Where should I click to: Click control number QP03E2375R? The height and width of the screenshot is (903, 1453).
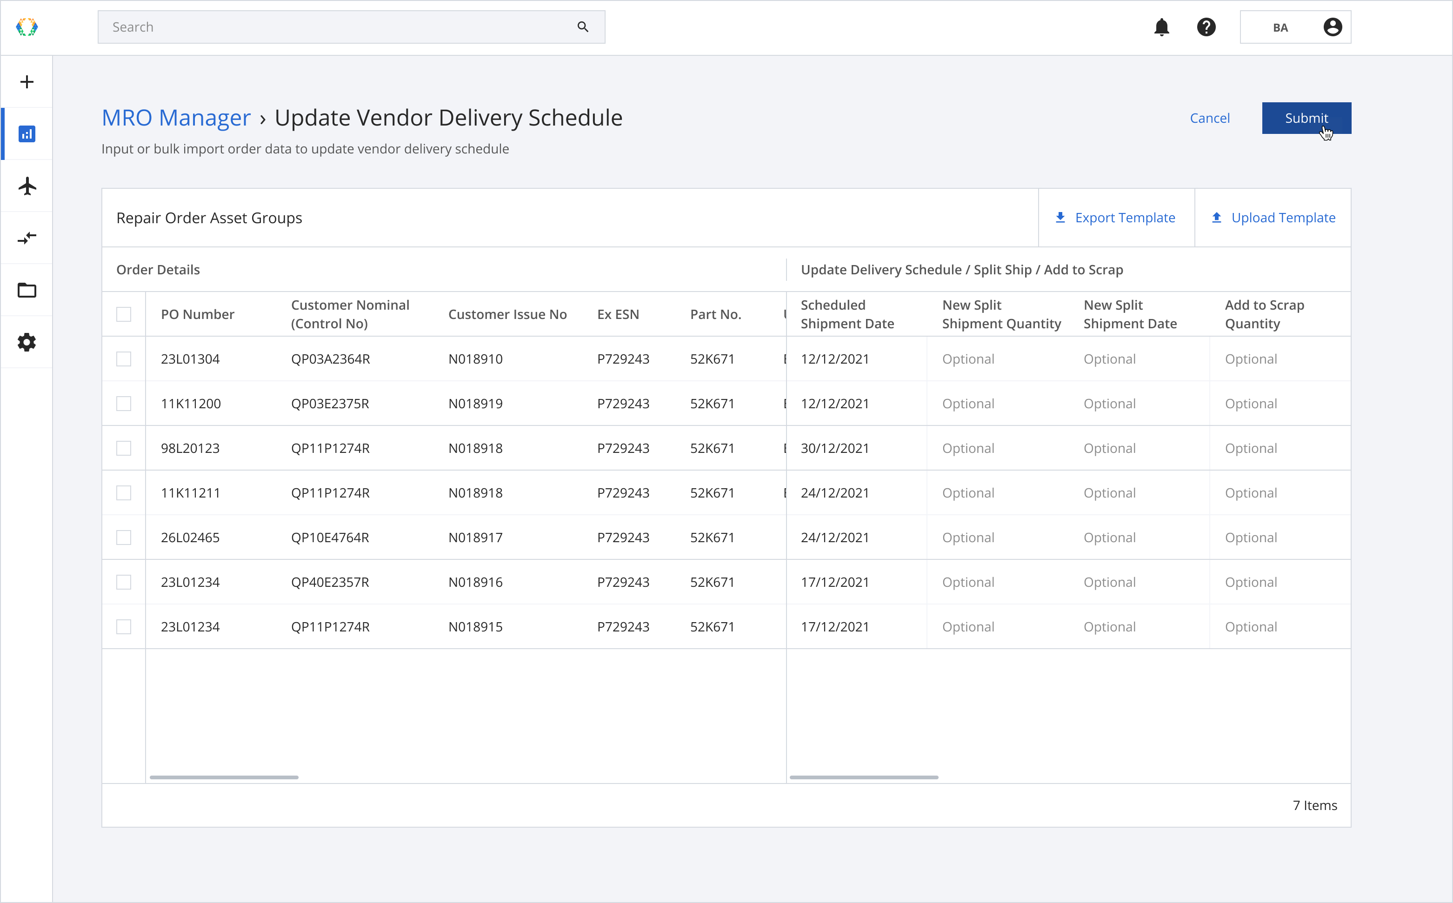pos(330,404)
